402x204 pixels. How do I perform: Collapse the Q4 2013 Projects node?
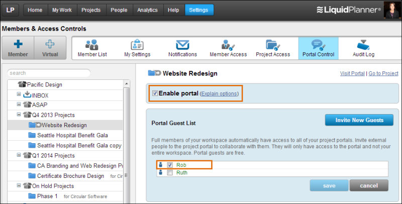[x=19, y=115]
